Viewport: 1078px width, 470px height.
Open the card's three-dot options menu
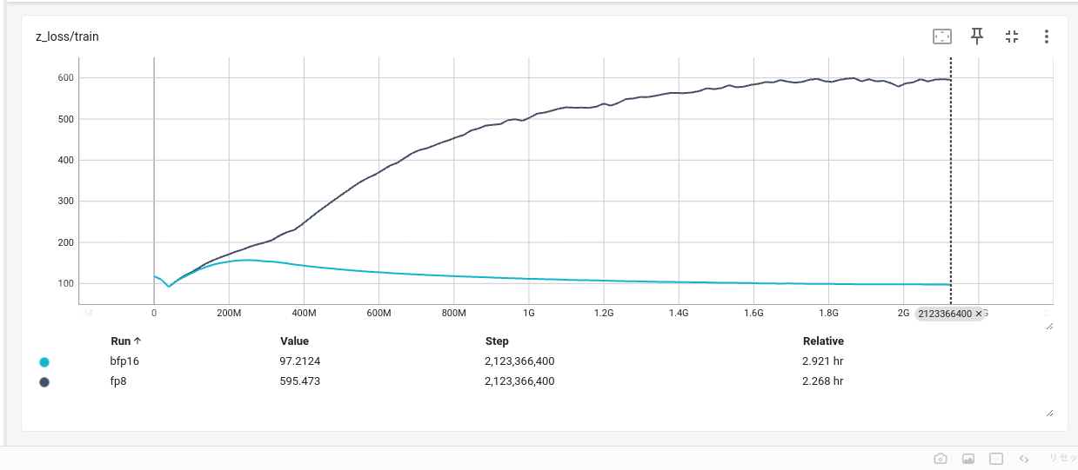click(1047, 36)
